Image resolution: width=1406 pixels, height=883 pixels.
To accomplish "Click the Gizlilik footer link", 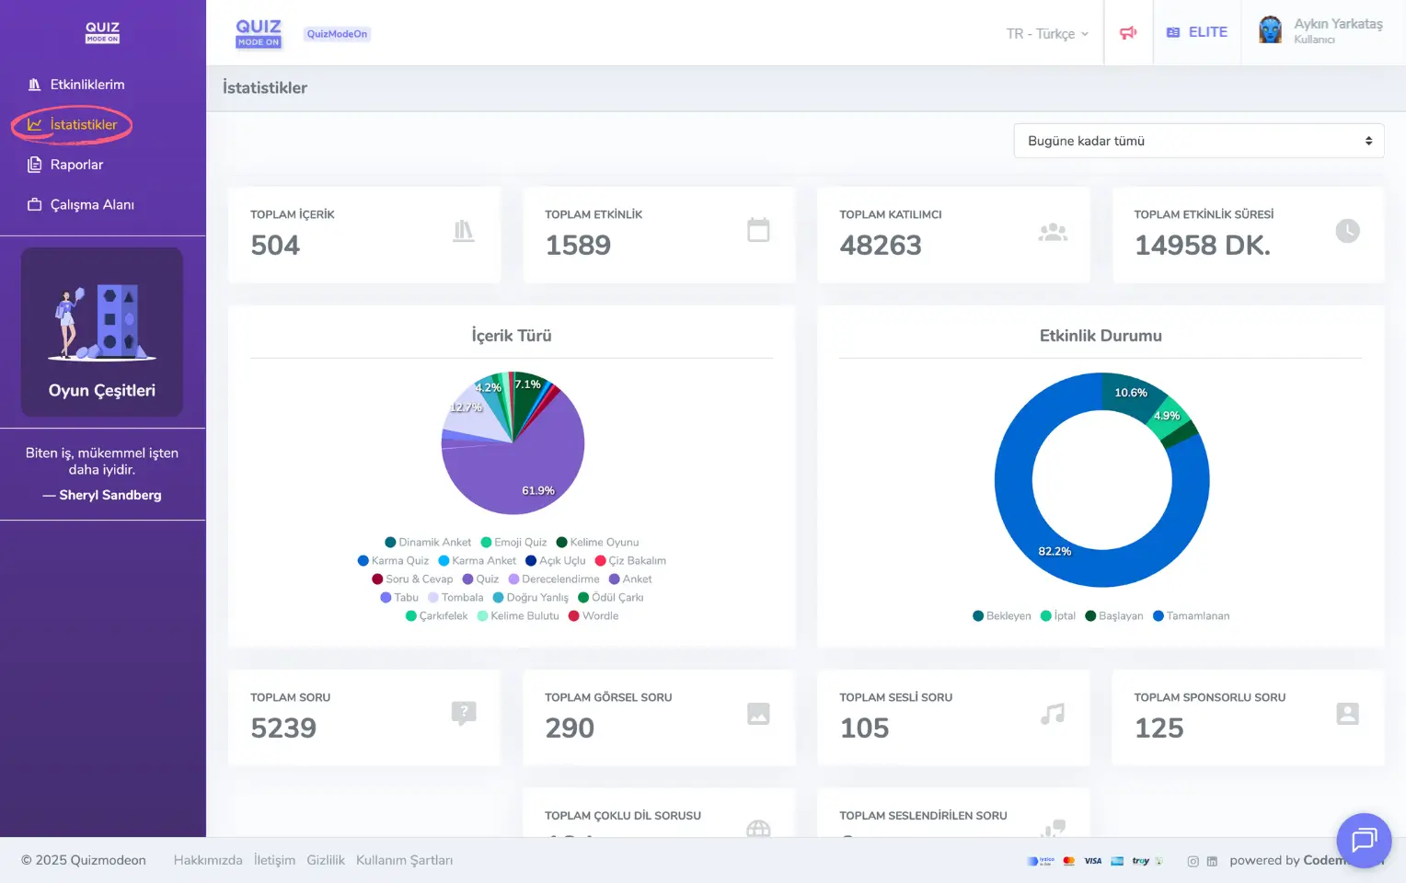I will coord(326,860).
